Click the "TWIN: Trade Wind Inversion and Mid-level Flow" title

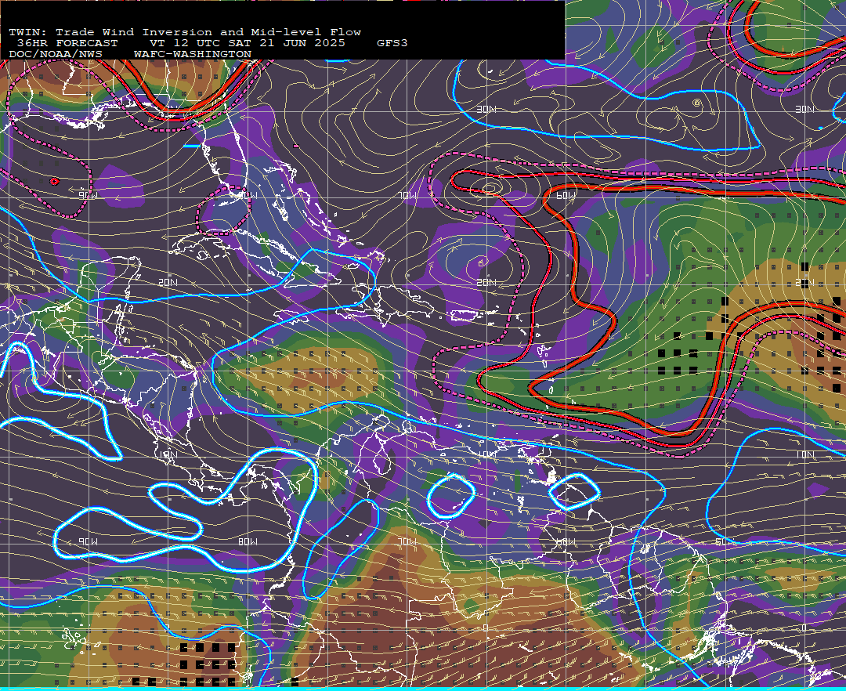click(x=185, y=32)
